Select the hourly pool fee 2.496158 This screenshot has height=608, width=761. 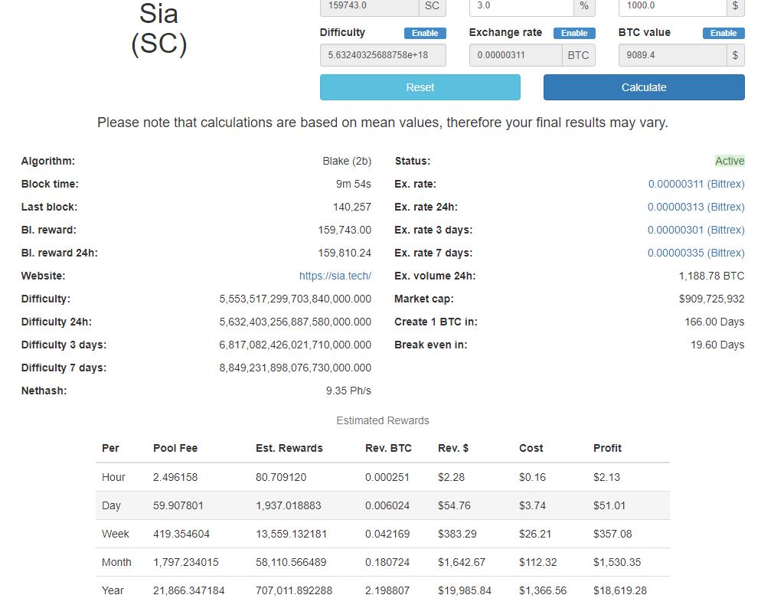[x=175, y=478]
